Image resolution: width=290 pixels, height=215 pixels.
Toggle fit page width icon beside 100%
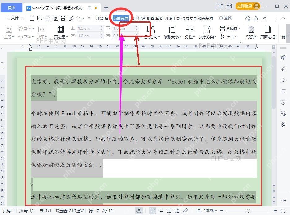[199, 211]
